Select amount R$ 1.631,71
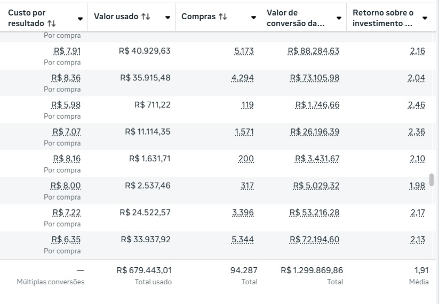This screenshot has height=304, width=439. pos(150,159)
